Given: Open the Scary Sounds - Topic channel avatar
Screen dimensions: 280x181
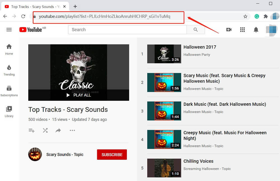Looking at the screenshot, I should [x=35, y=154].
